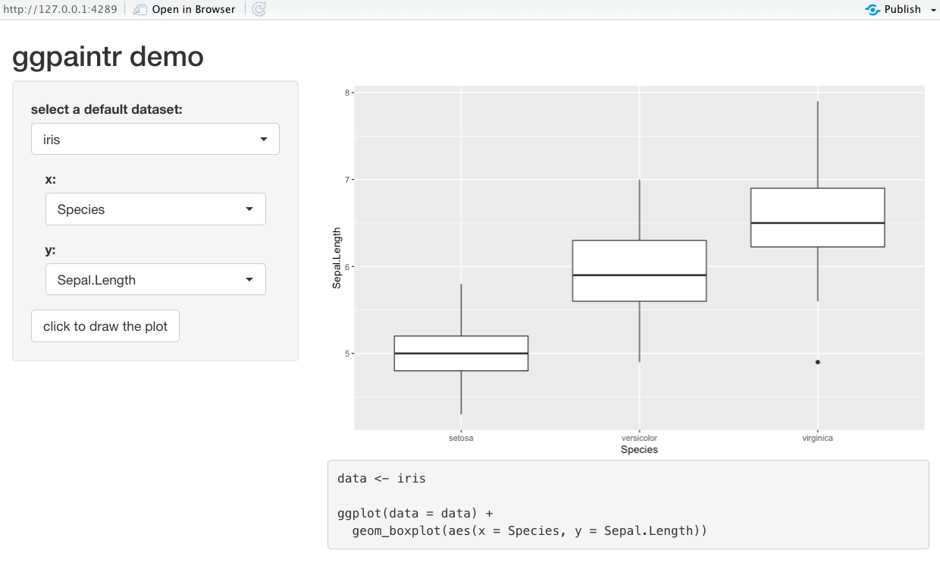Image resolution: width=940 pixels, height=563 pixels.
Task: Open the iris dataset dropdown
Action: [155, 140]
